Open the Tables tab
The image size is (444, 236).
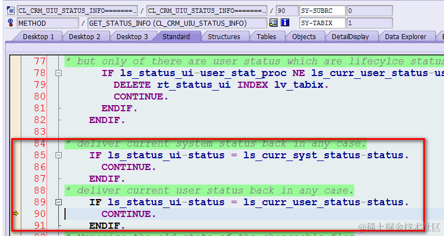coord(266,37)
